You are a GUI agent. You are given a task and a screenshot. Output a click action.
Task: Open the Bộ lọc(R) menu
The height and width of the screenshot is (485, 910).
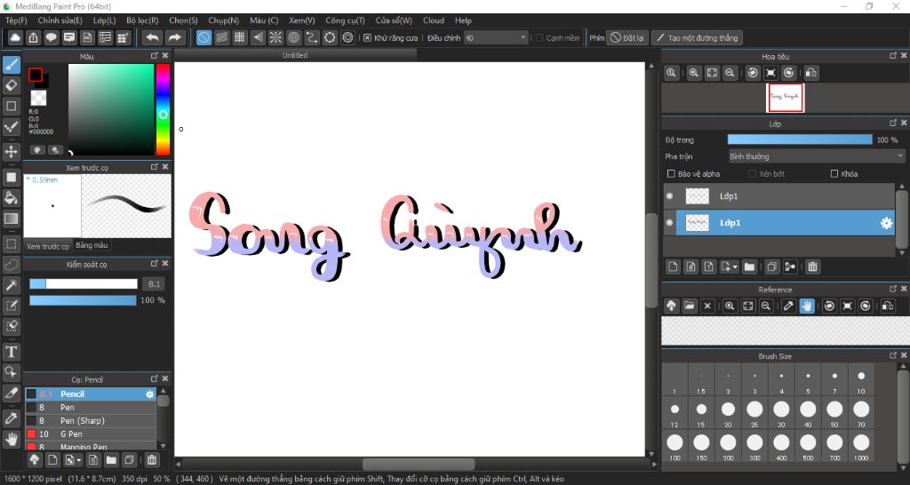[142, 20]
